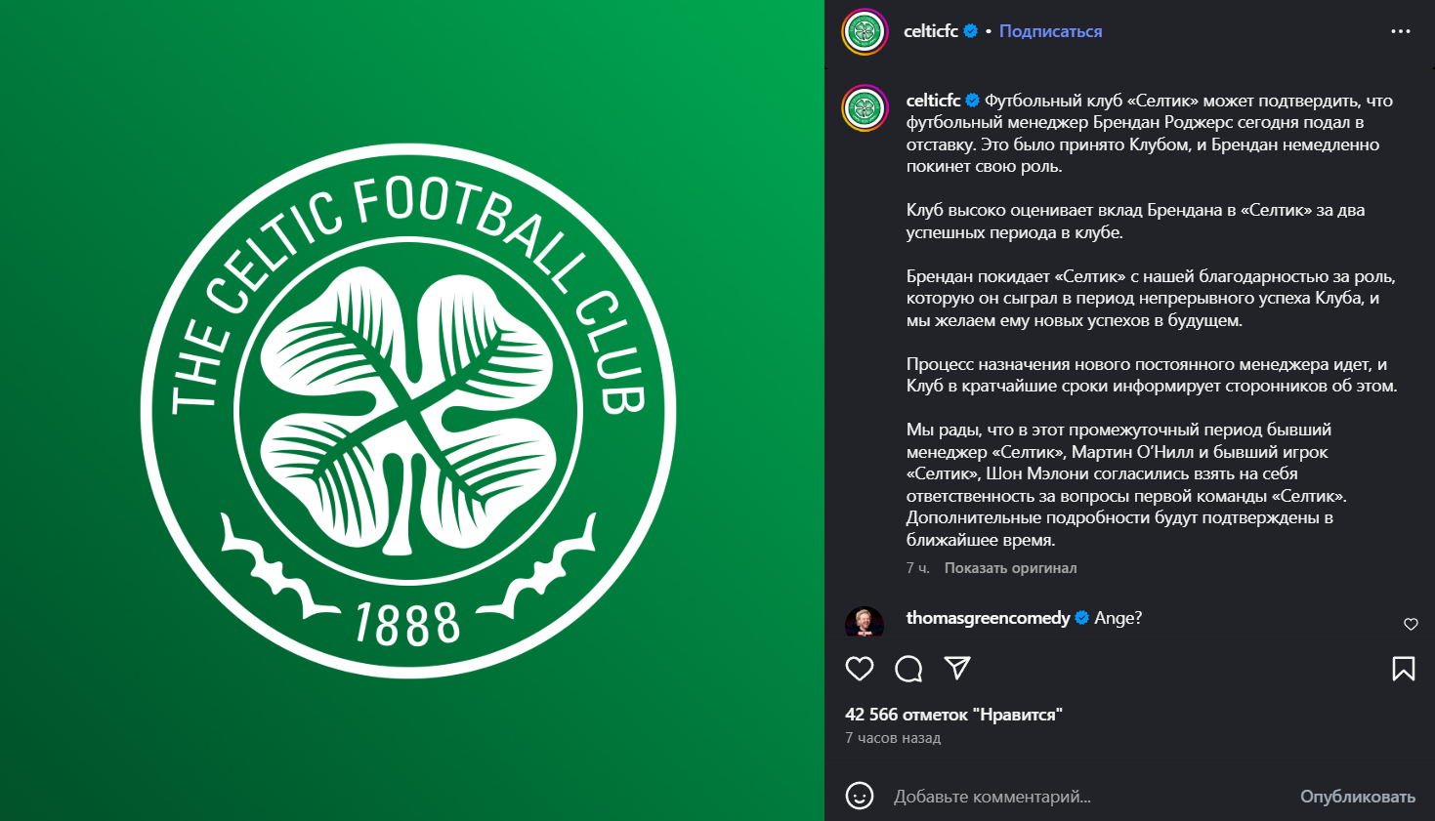This screenshot has height=821, width=1435.
Task: Like the post with the heart icon
Action: 860,669
